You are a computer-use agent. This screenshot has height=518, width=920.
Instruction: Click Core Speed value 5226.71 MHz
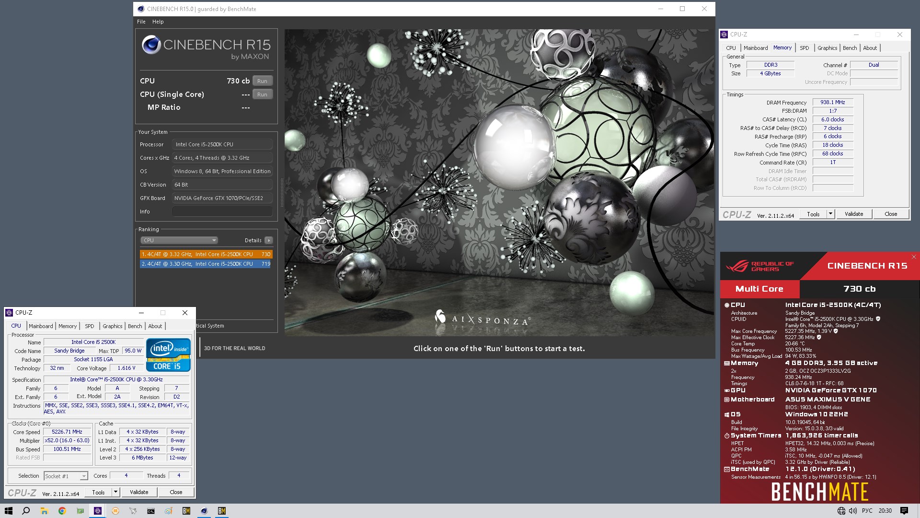pos(67,432)
